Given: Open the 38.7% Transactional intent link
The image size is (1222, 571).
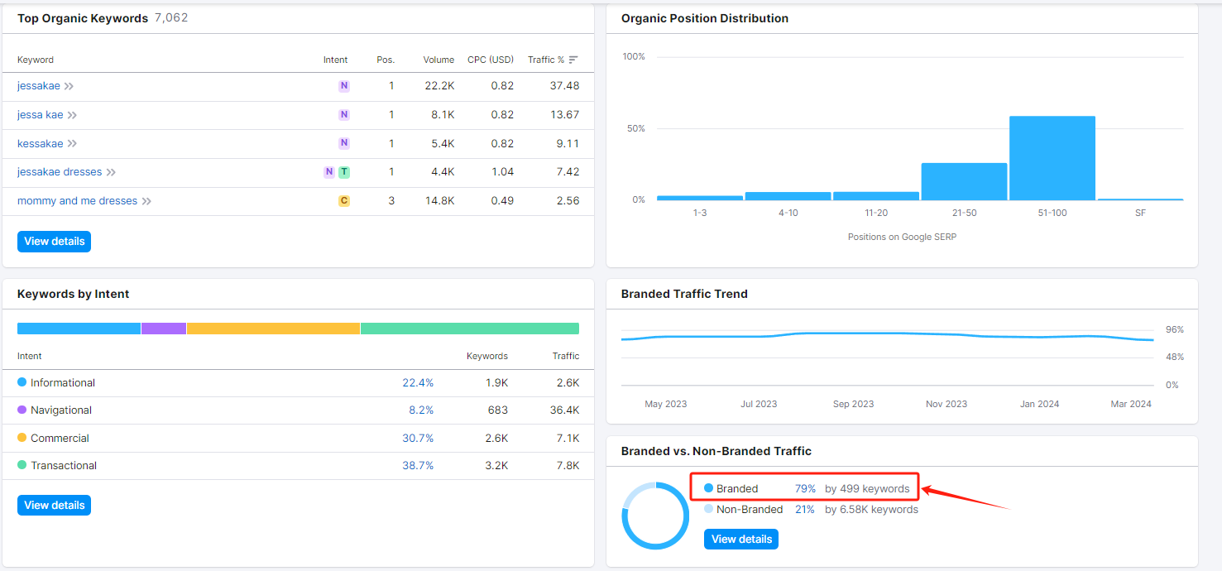Looking at the screenshot, I should point(418,466).
